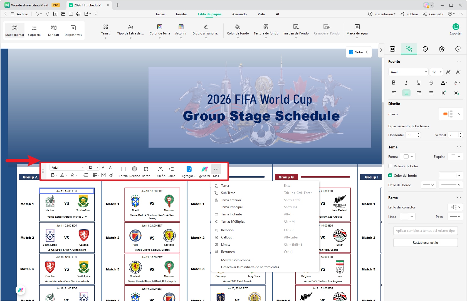Switch to Esquema view
The image size is (467, 301).
(34, 31)
